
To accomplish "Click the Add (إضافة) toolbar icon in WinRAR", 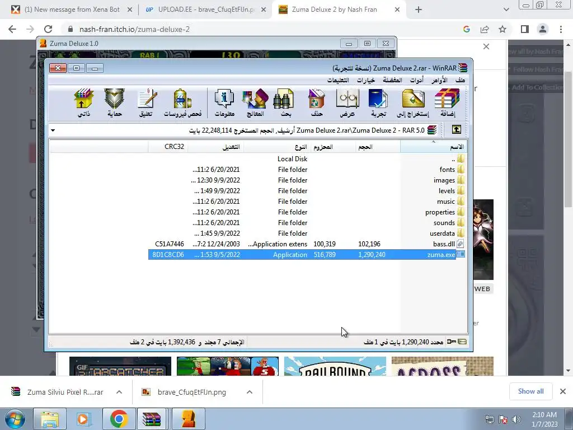I will tap(447, 103).
